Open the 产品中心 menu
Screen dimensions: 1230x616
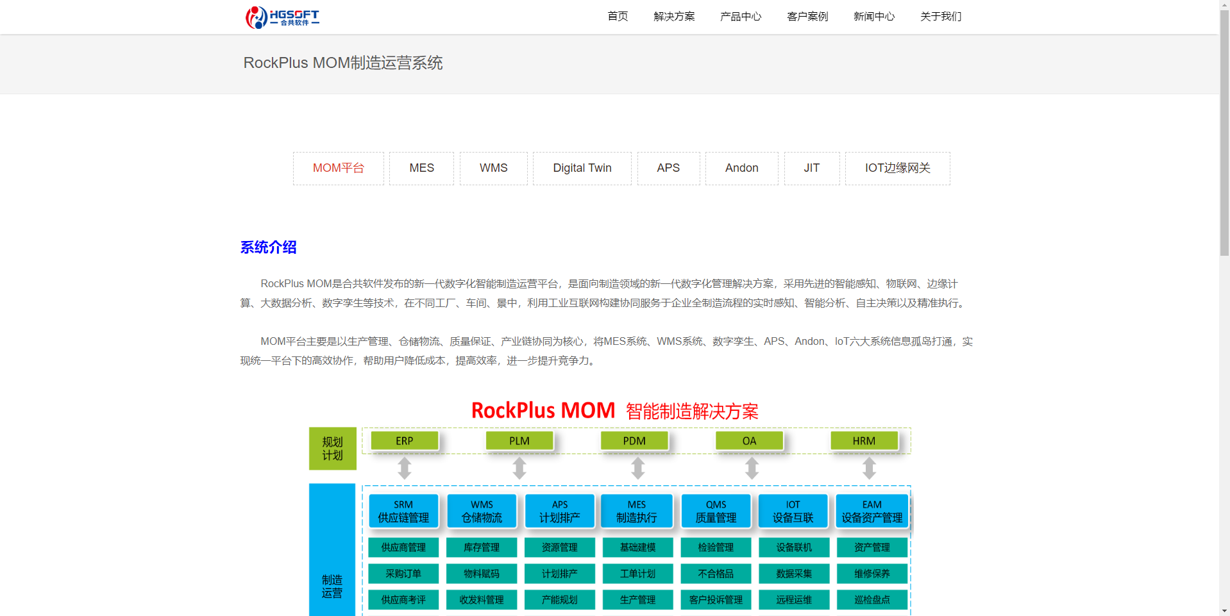pos(741,17)
